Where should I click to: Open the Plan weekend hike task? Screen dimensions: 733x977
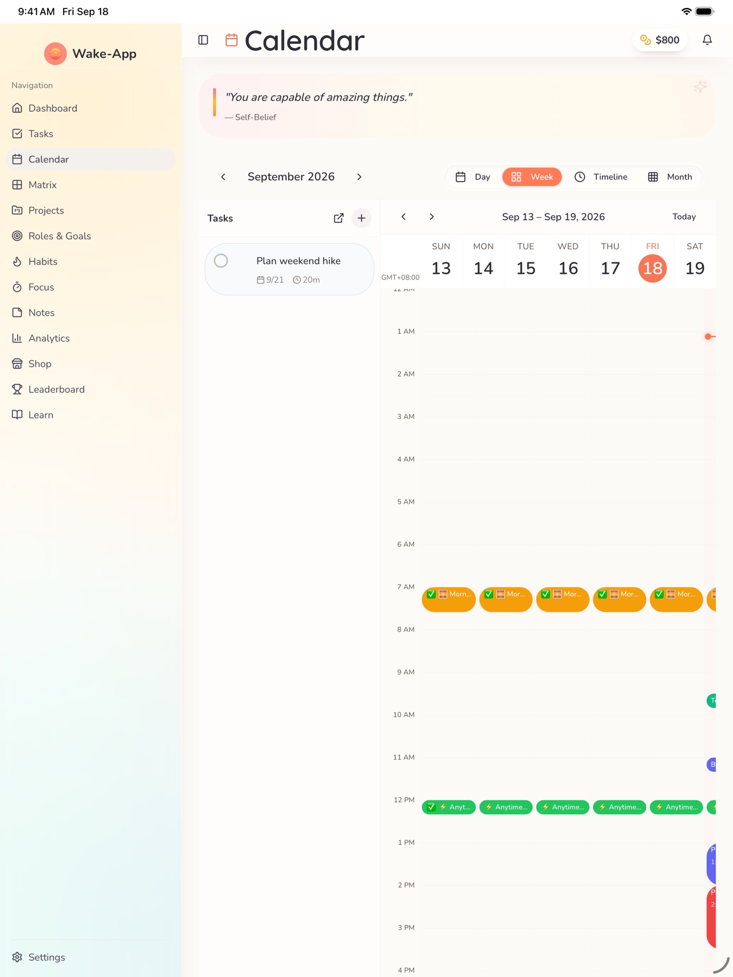point(289,269)
